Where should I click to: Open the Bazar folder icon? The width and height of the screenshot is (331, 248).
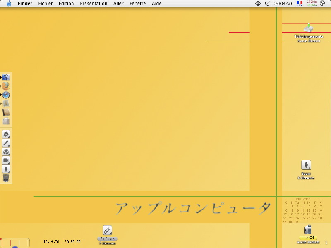306,165
